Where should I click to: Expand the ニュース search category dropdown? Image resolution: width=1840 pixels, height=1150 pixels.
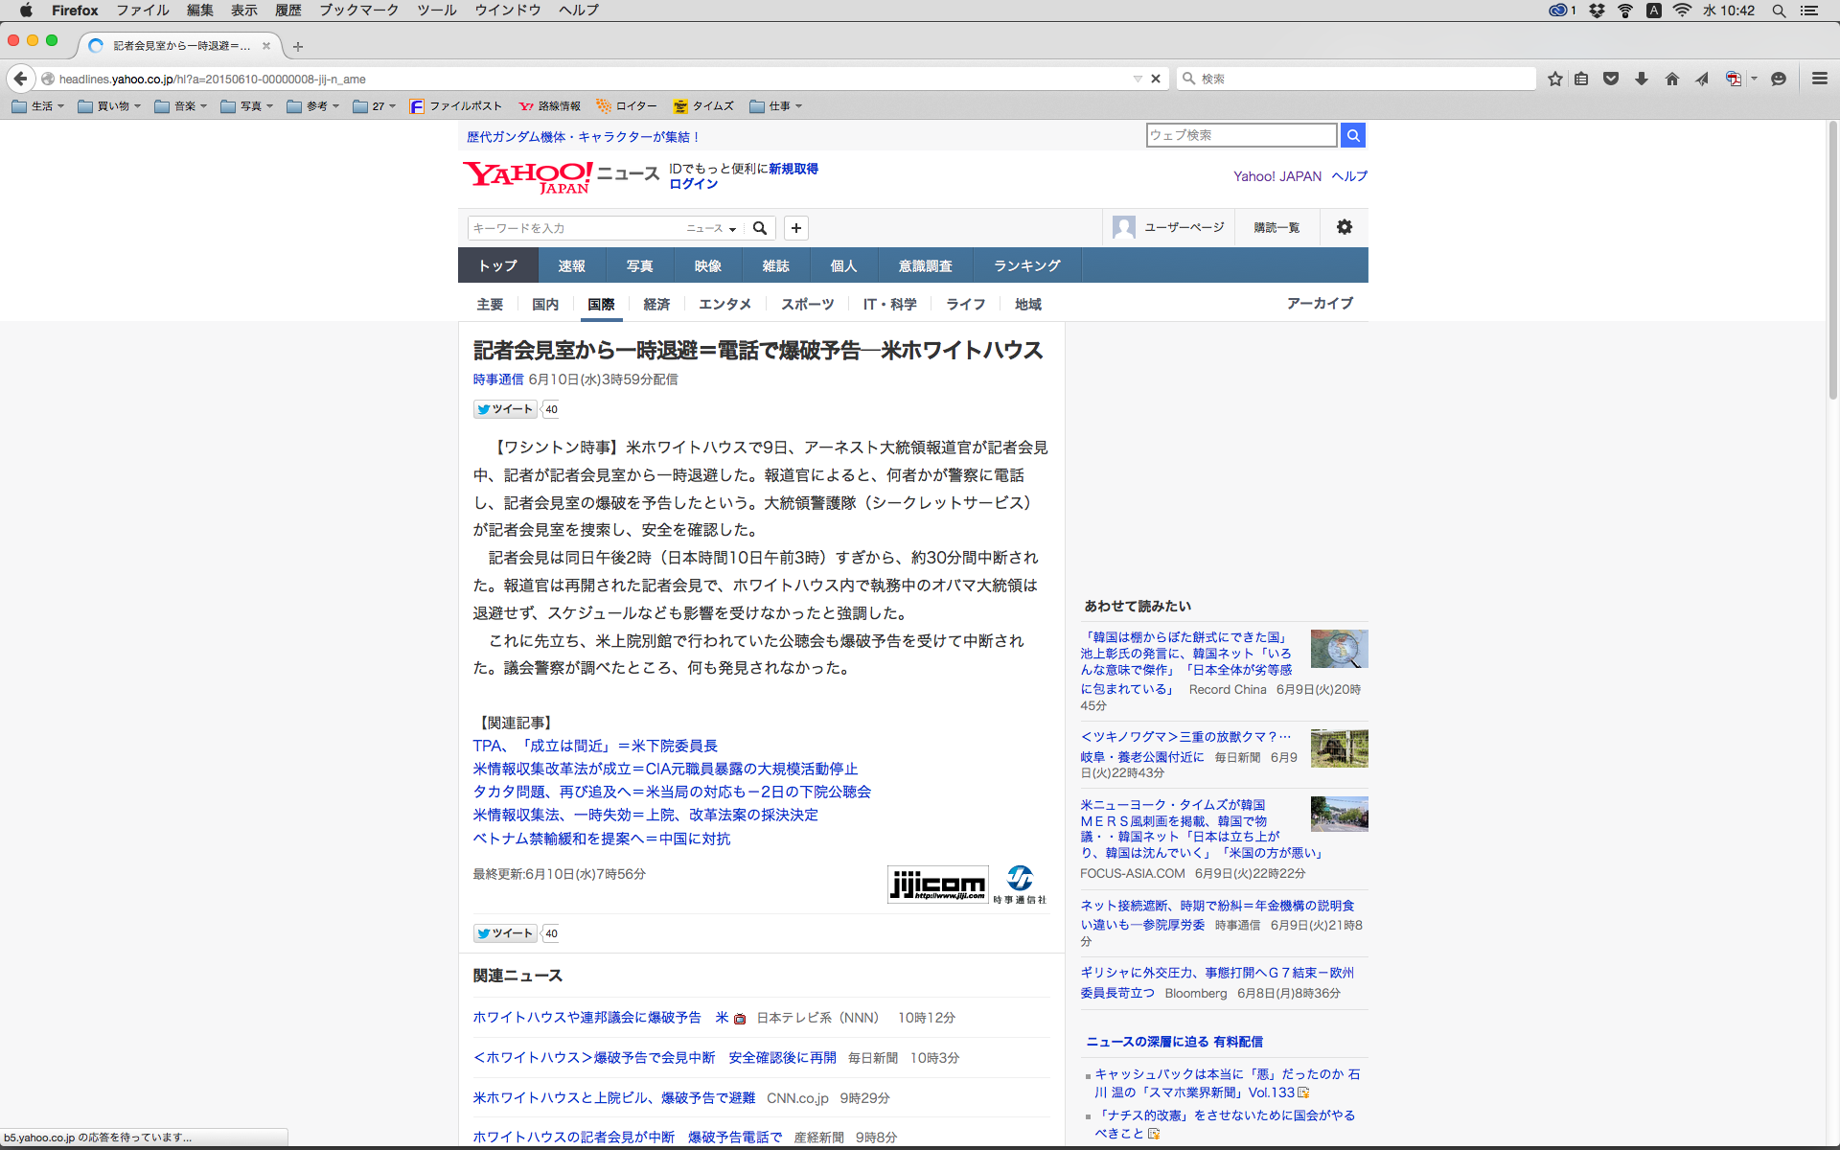point(711,228)
